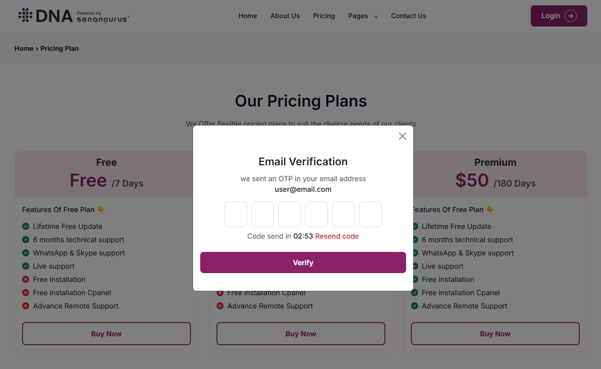601x369 pixels.
Task: Click Buy Now under the Free plan
Action: point(107,334)
